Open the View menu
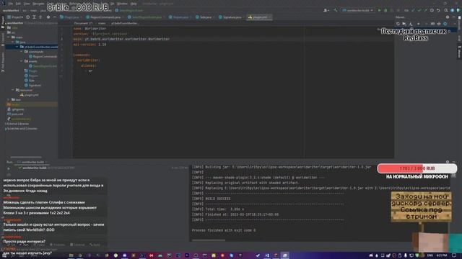462x259 pixels. coord(27,4)
